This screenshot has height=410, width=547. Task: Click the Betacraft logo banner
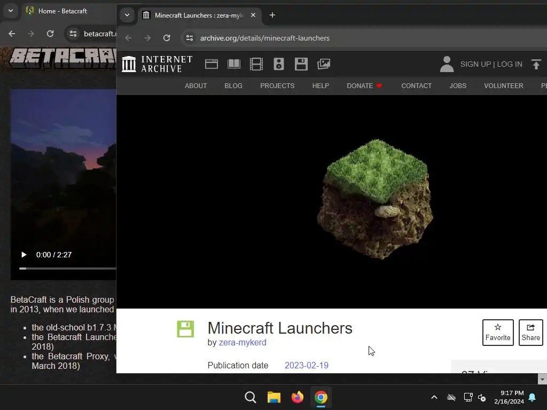tap(63, 58)
